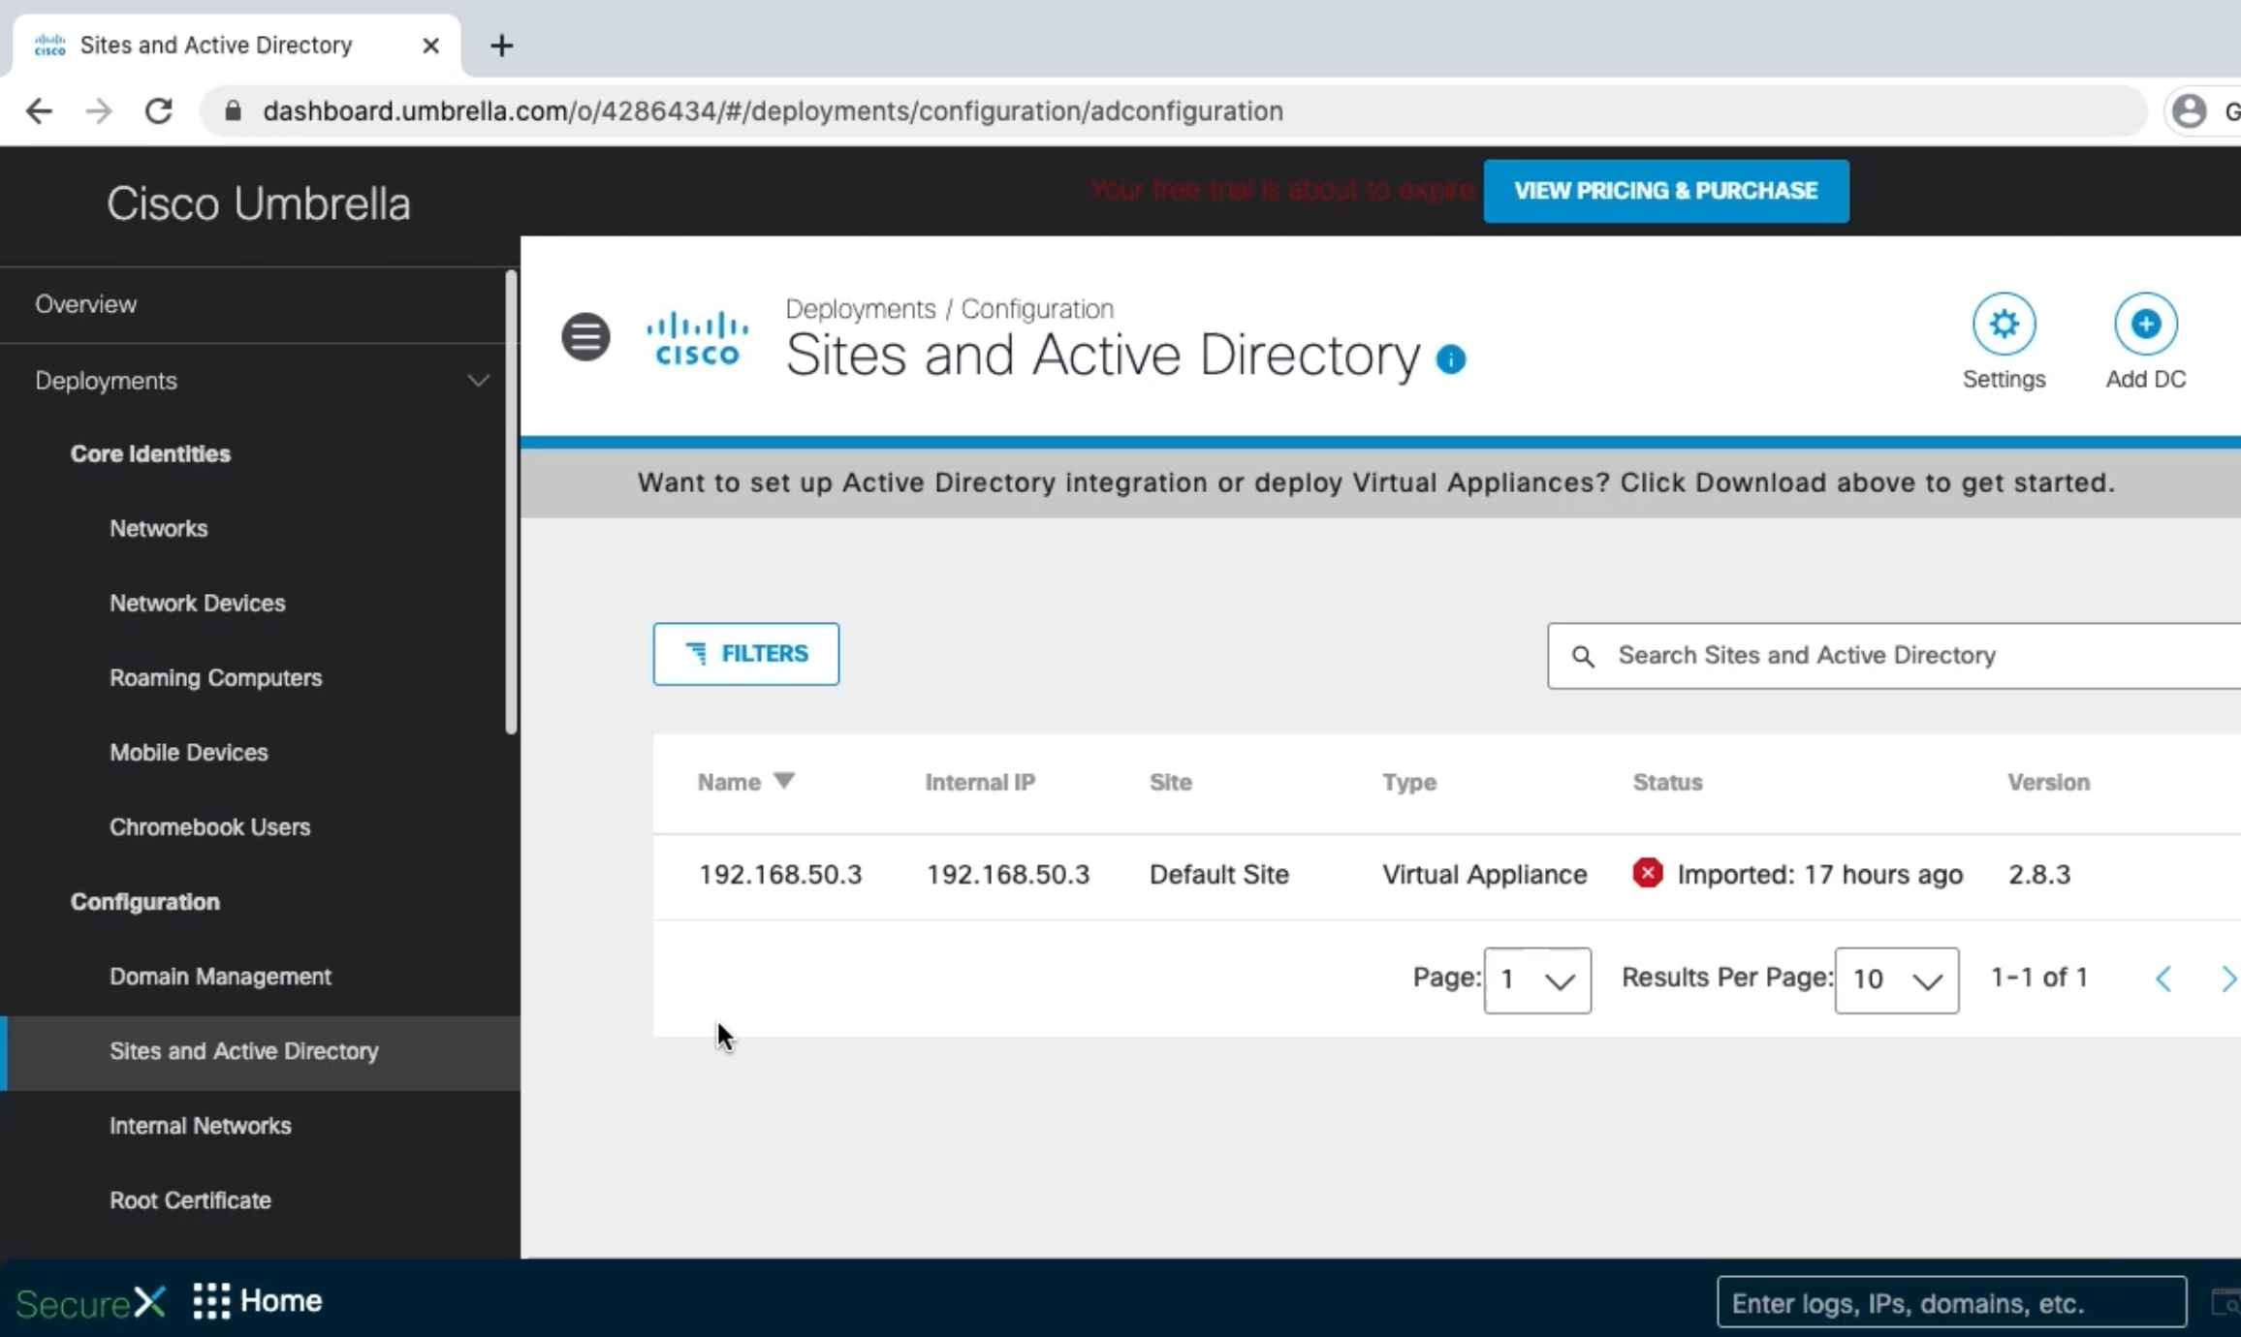Open Network Devices in sidebar
This screenshot has height=1337, width=2241.
pyautogui.click(x=198, y=603)
